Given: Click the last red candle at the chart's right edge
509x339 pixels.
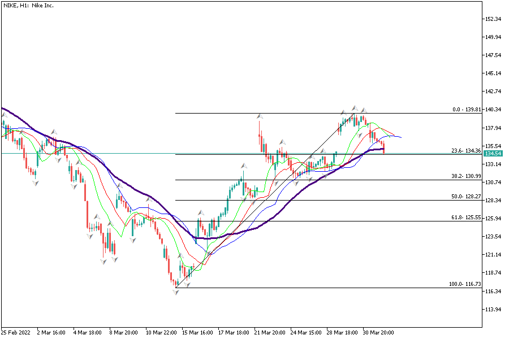Looking at the screenshot, I should (384, 147).
